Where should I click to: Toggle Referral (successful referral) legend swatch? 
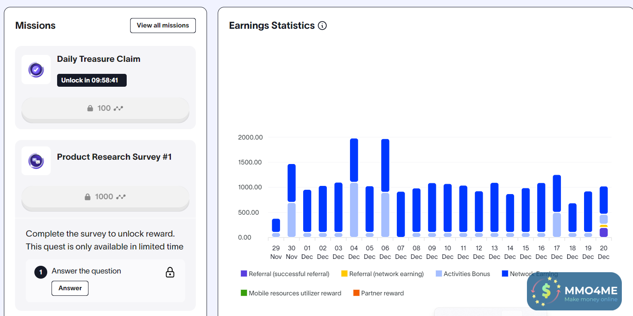click(244, 273)
